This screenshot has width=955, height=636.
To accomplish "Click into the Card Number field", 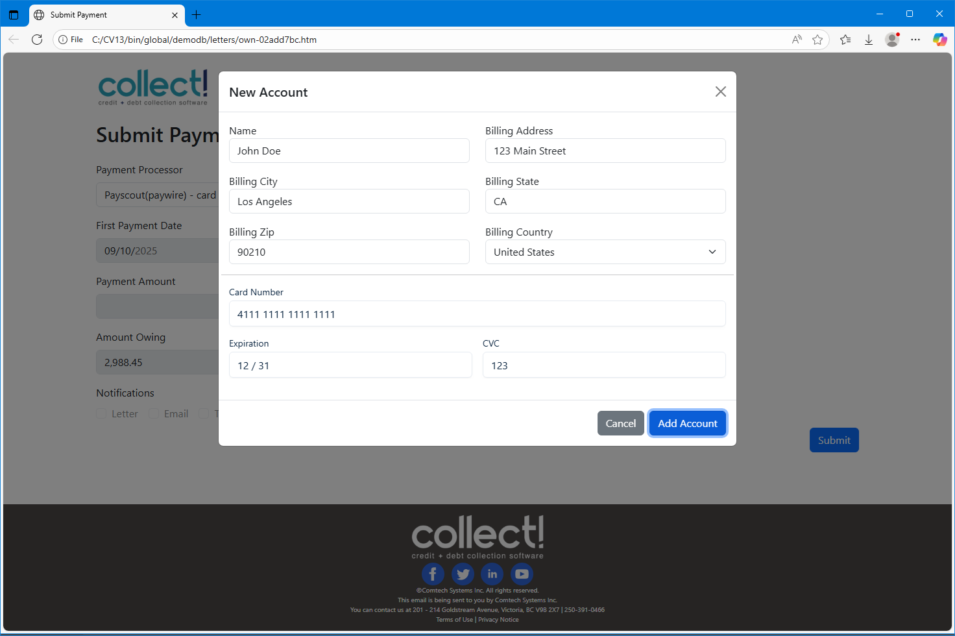I will click(477, 314).
